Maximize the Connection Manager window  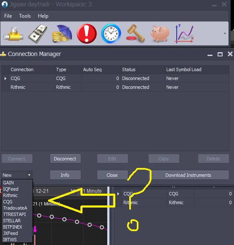[220, 54]
